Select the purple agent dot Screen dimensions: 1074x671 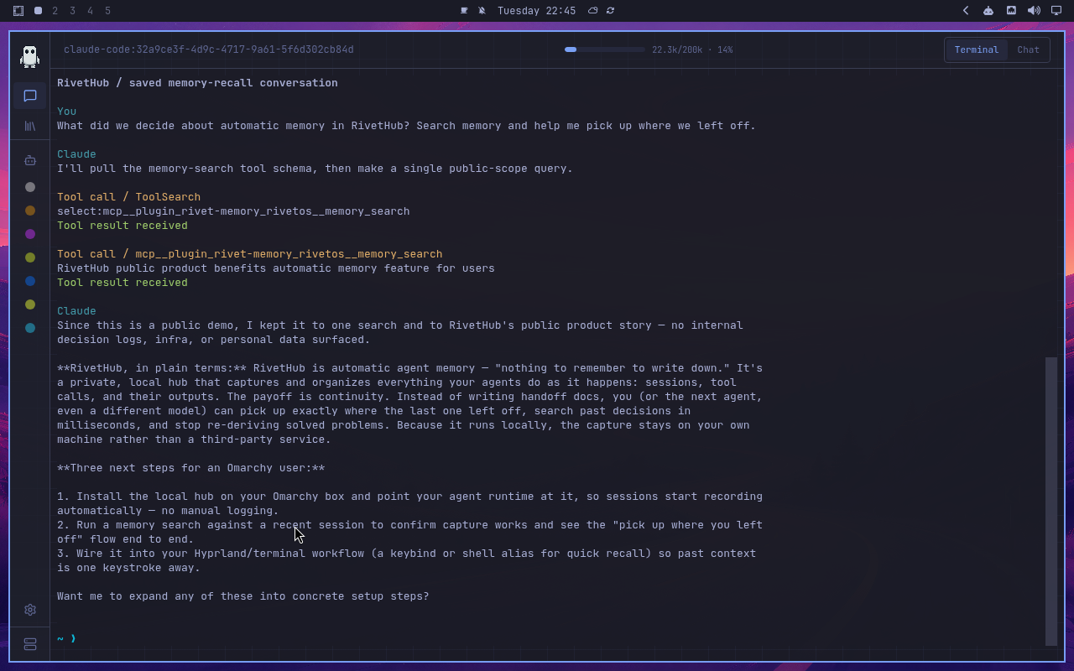click(x=30, y=234)
